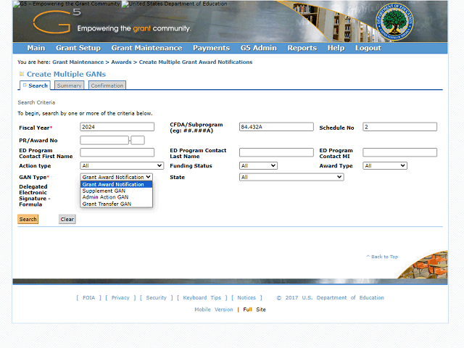Open the Funding Status dropdown
The height and width of the screenshot is (348, 464).
[258, 166]
